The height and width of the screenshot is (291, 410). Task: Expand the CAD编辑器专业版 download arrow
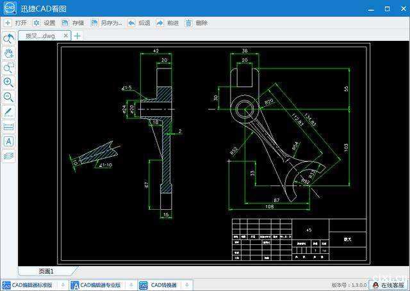131,285
